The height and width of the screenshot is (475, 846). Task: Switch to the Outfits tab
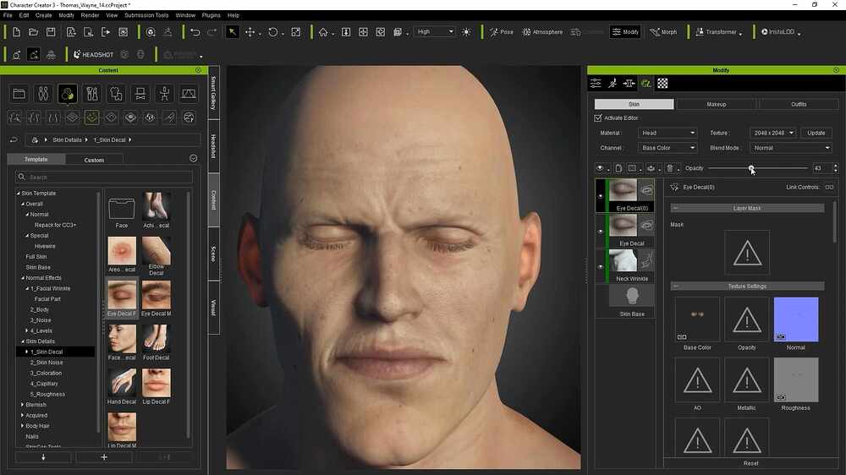click(799, 104)
